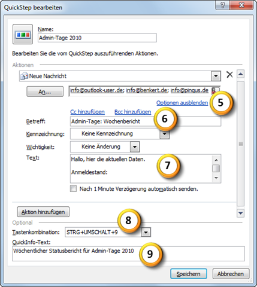
Task: Click the Bcc hinzufügen link
Action: (x=133, y=112)
